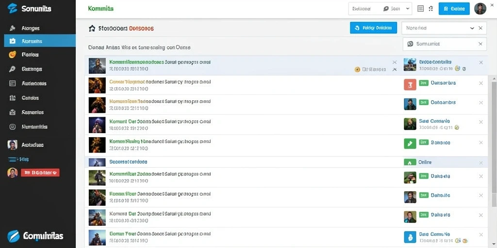Click the yellow coin icon in first row

click(357, 69)
